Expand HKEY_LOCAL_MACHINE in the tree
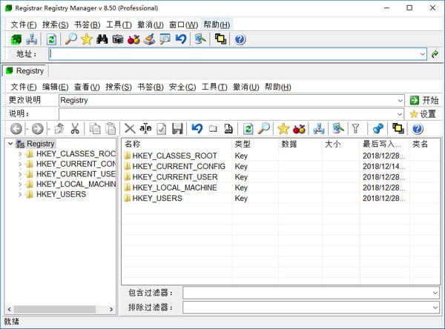 (20, 185)
